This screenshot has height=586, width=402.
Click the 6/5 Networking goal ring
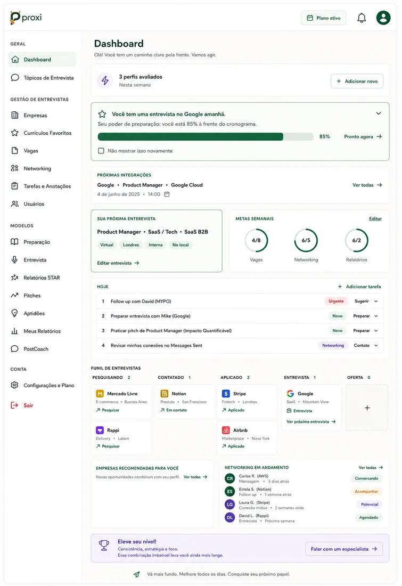(x=306, y=240)
